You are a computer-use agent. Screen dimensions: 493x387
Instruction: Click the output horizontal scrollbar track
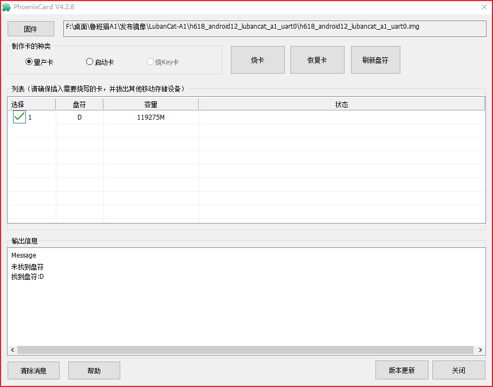pyautogui.click(x=245, y=350)
